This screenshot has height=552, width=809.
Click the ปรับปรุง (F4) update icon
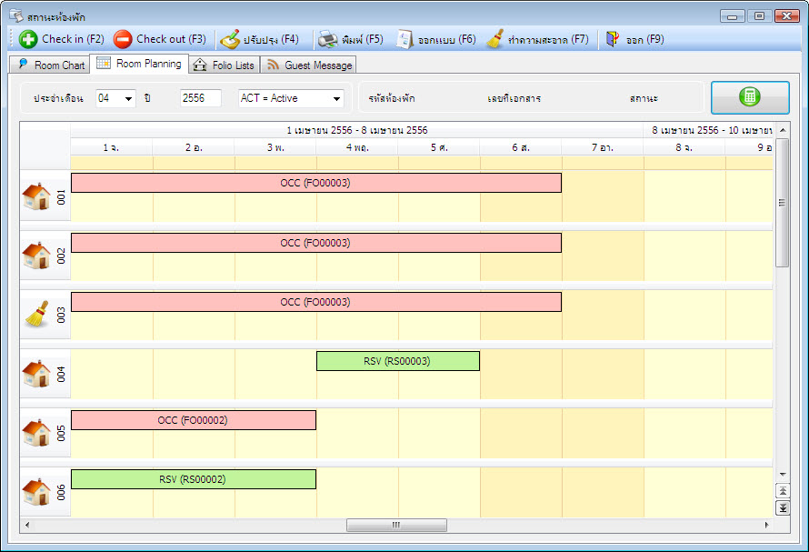click(x=230, y=39)
